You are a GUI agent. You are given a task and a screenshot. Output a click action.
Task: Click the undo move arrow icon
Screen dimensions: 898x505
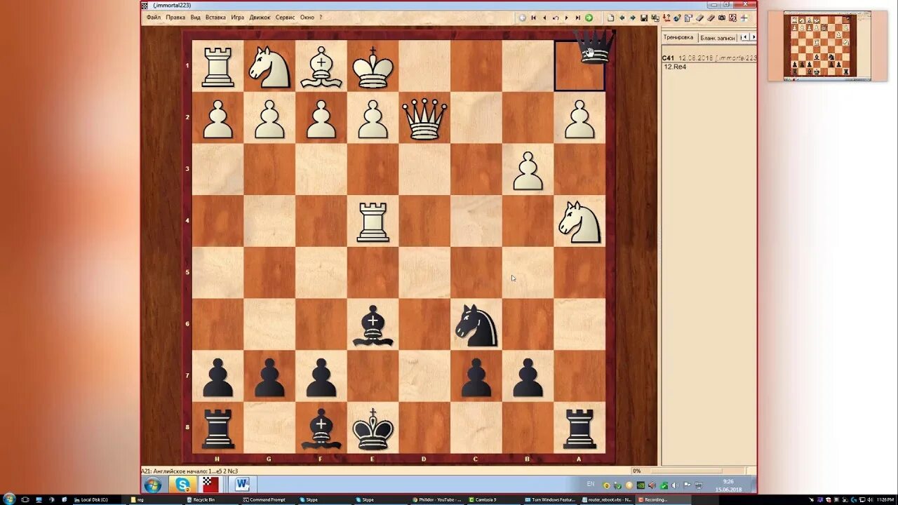556,18
